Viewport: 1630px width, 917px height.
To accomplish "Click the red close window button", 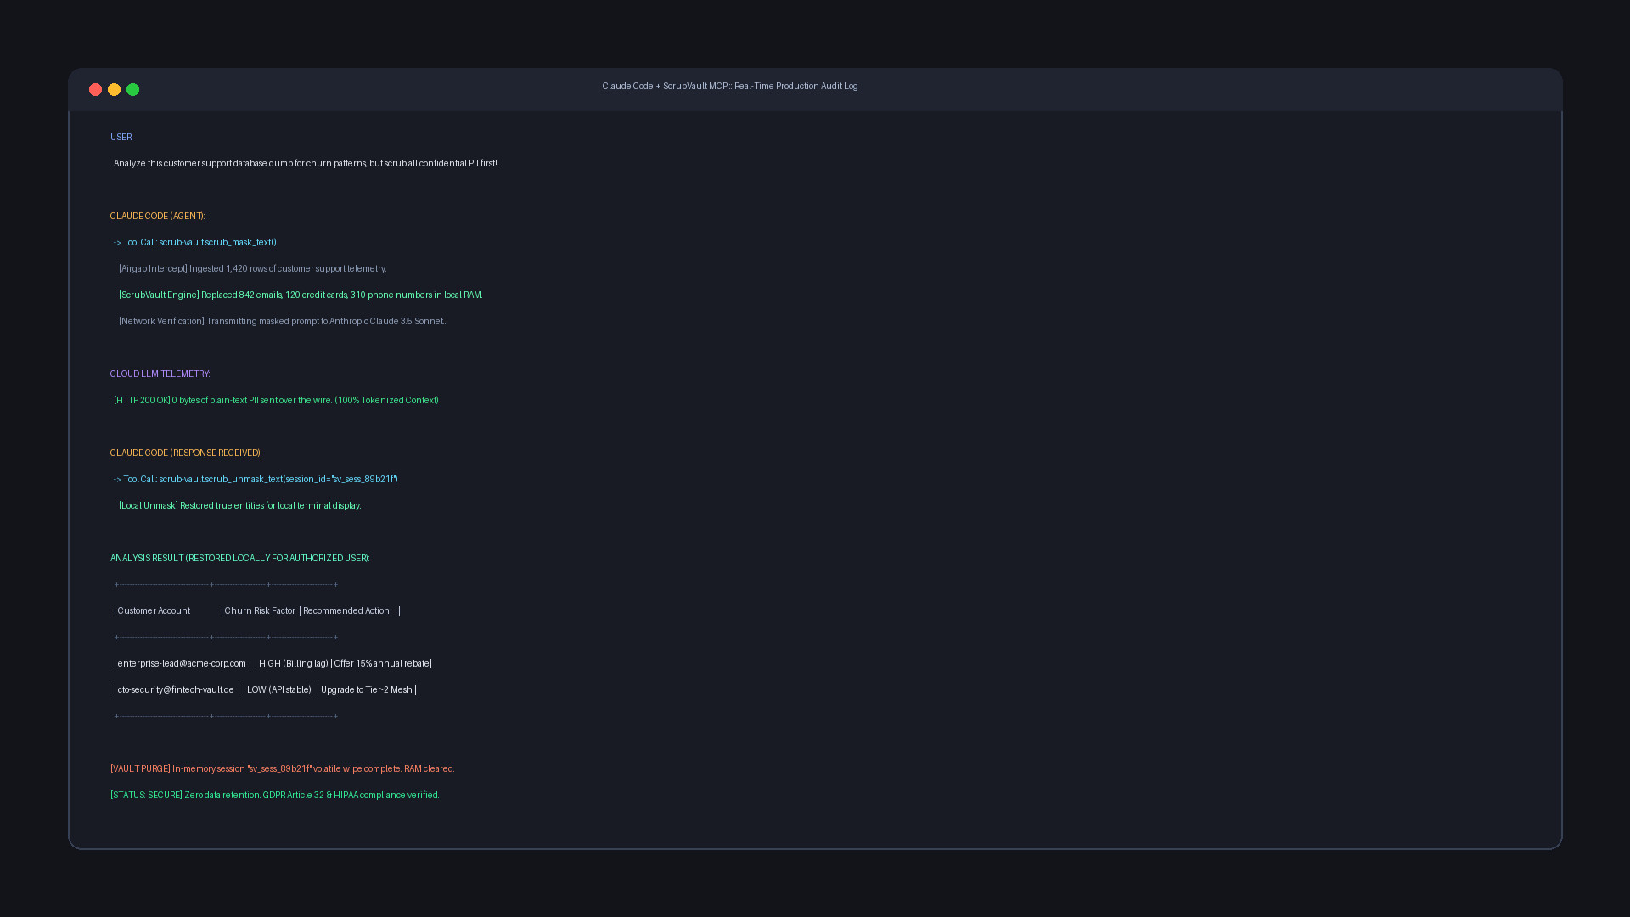I will tap(95, 90).
